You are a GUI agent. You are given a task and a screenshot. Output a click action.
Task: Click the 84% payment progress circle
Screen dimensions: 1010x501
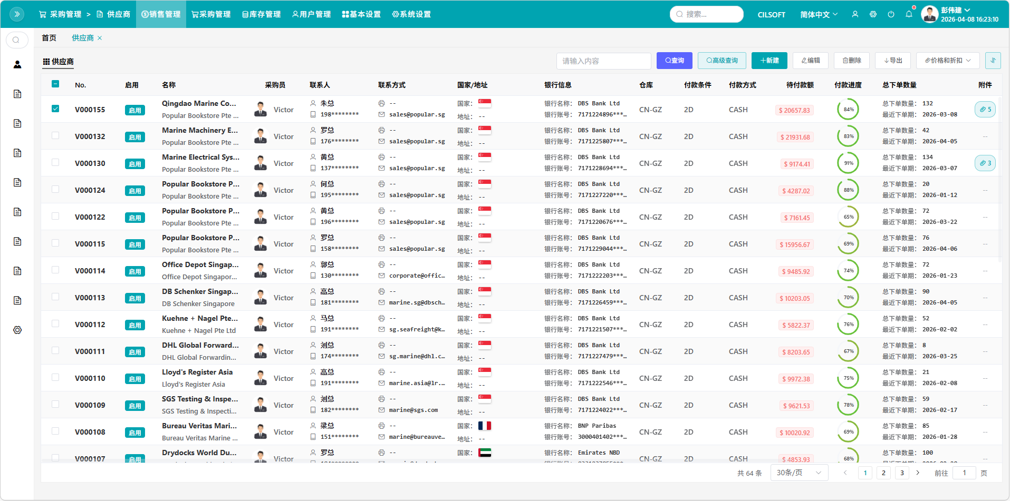(x=848, y=110)
